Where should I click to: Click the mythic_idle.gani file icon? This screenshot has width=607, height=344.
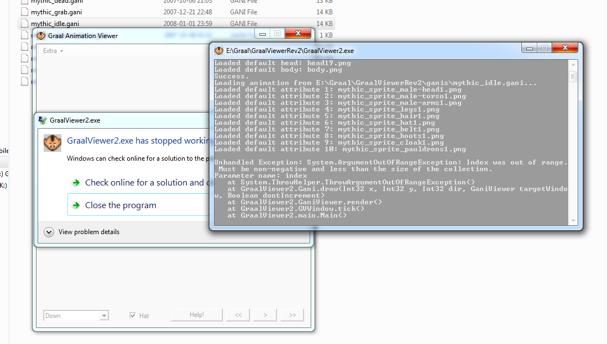pyautogui.click(x=23, y=24)
